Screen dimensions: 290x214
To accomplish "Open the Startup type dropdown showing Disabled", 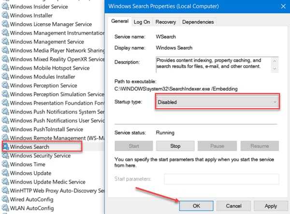I will point(217,102).
